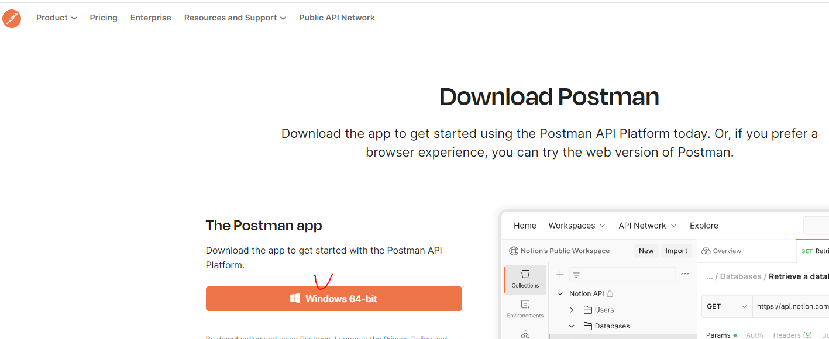Click the globe icon beside Notion's Public Workspace
Screen dimensions: 829x339
pyautogui.click(x=514, y=251)
